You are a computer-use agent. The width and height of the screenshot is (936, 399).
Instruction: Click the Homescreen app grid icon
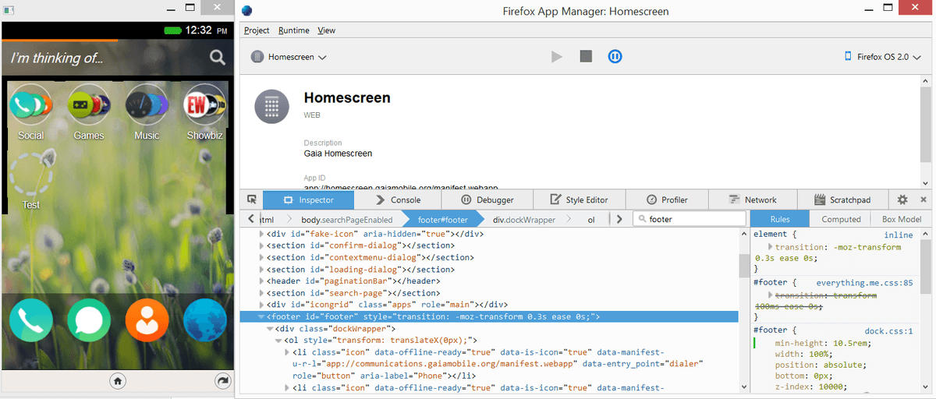tap(271, 106)
